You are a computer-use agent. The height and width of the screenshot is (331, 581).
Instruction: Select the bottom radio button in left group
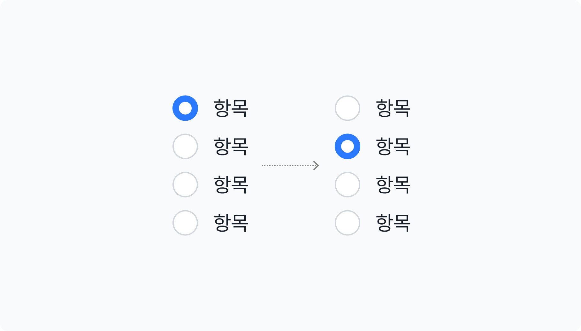pyautogui.click(x=185, y=223)
